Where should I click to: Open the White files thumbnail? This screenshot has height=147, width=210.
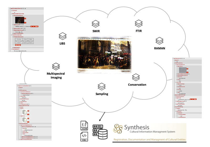point(25,113)
